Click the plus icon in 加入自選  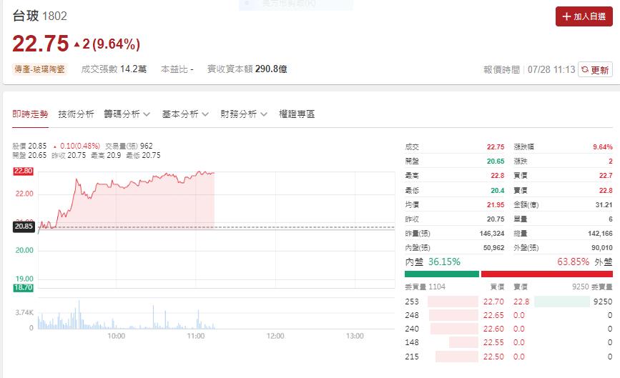pos(566,16)
